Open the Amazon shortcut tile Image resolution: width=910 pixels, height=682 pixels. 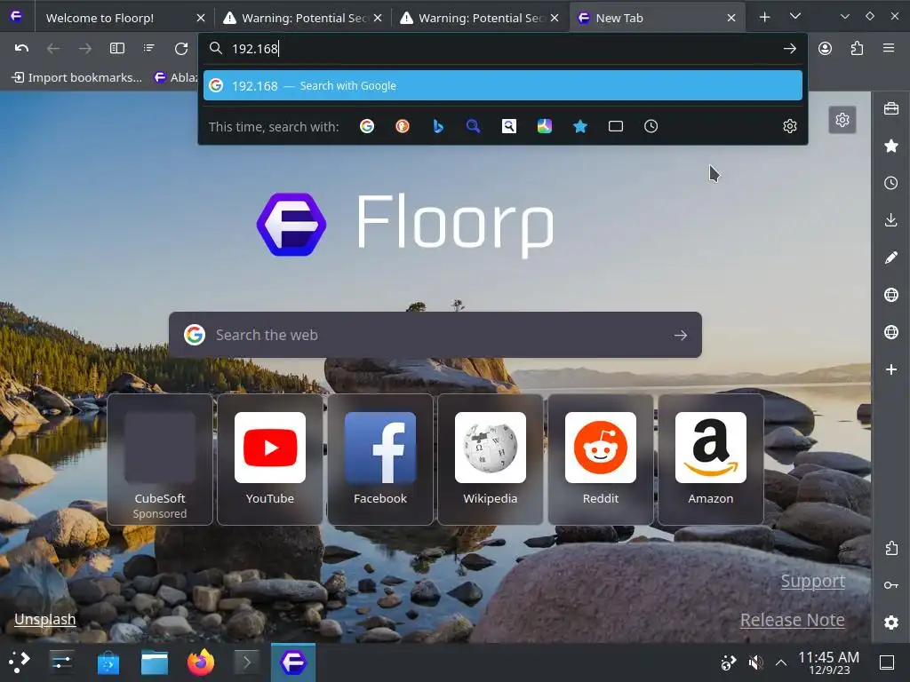[711, 459]
